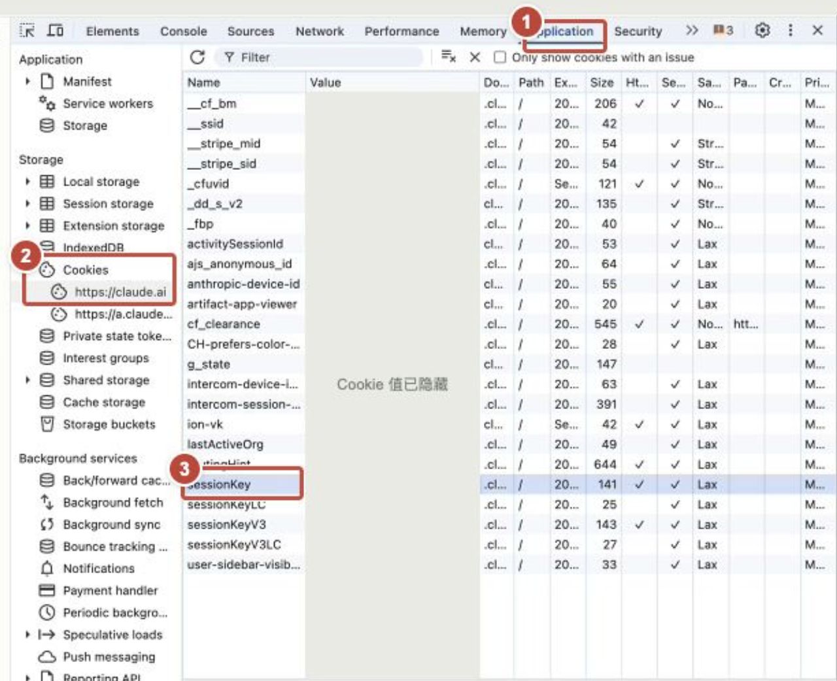The width and height of the screenshot is (837, 681).
Task: Click the Payment handler card icon
Action: 47,591
